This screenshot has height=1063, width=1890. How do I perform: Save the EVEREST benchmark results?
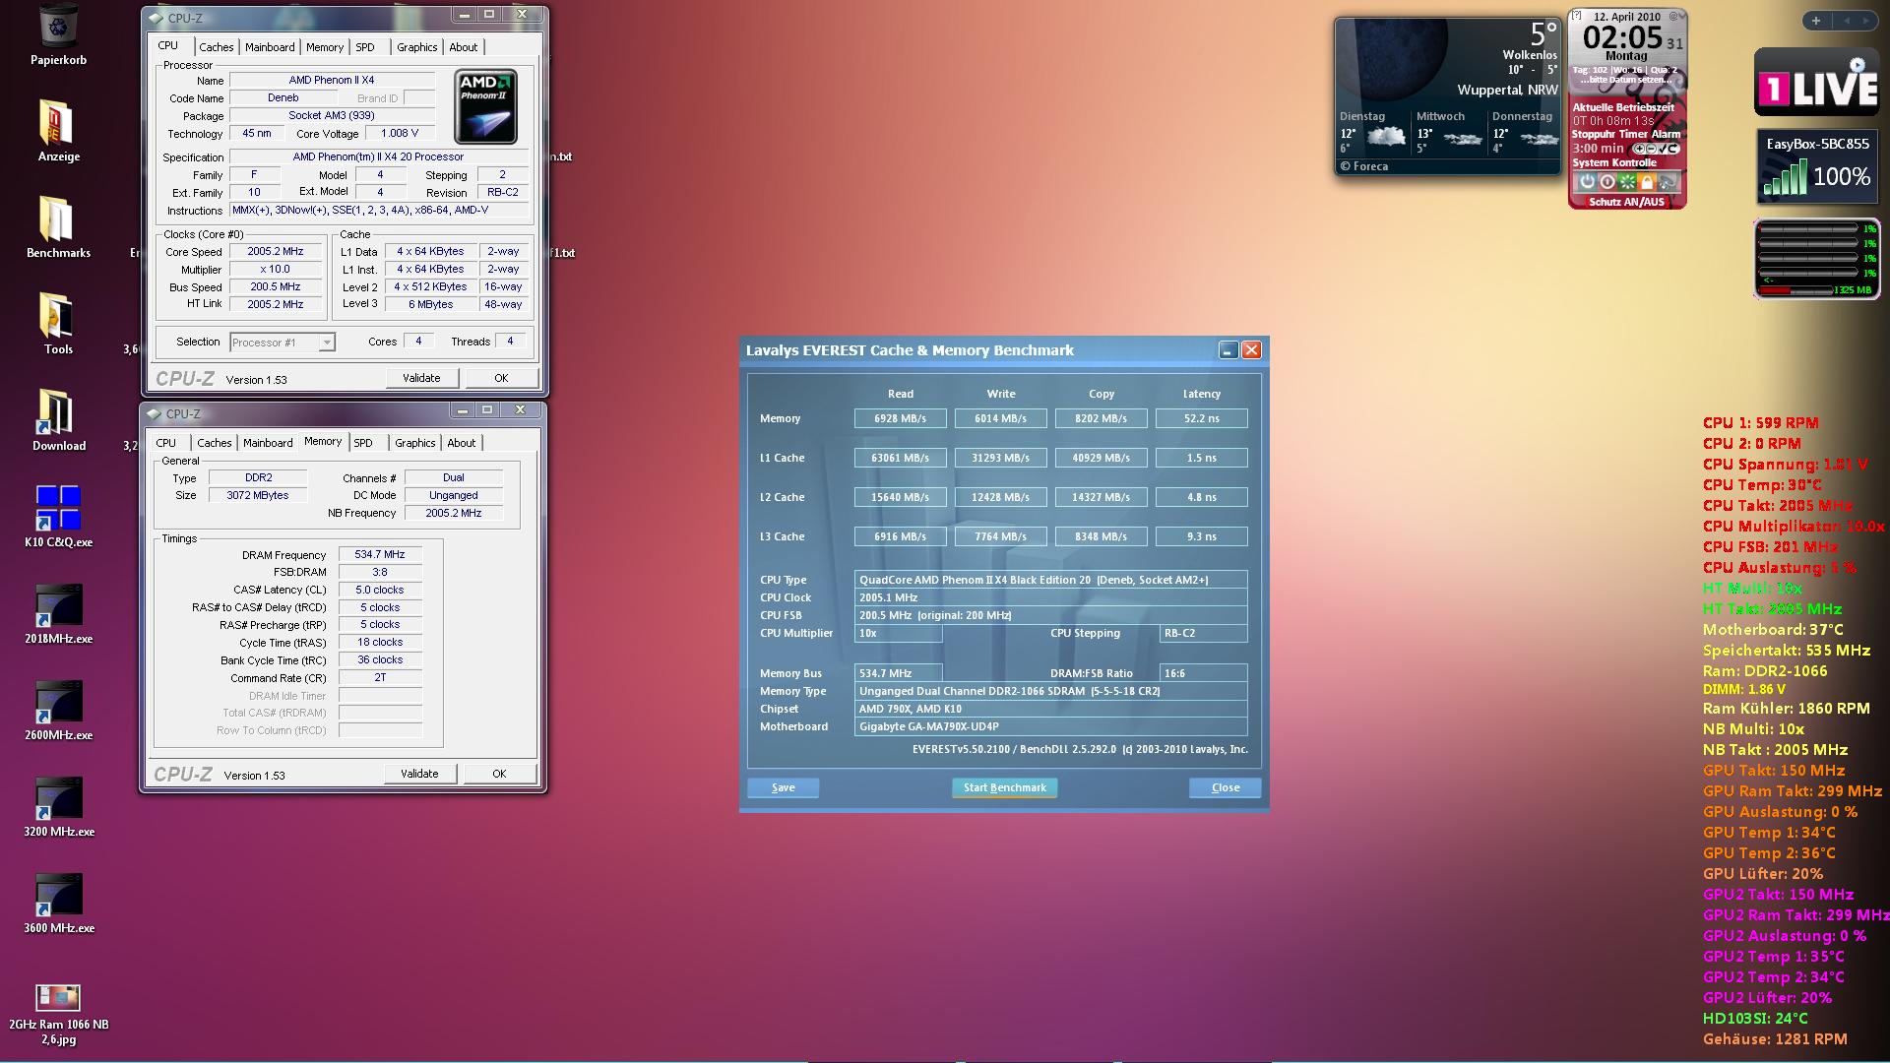784,787
